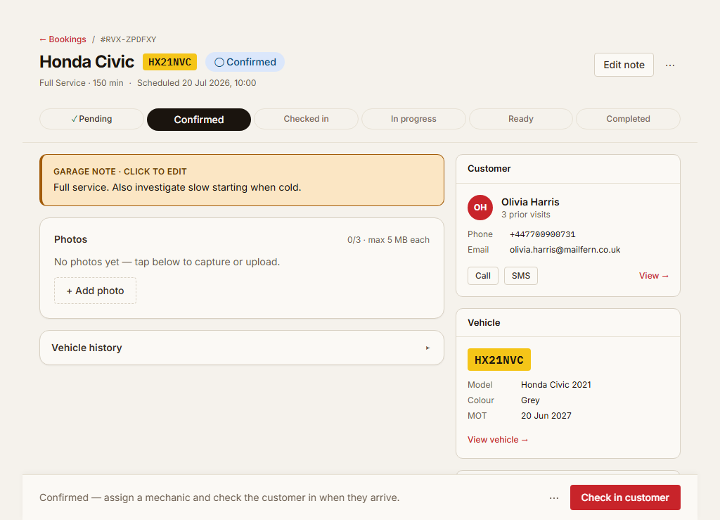The width and height of the screenshot is (720, 520).
Task: Click the Scheduled 20 Jul 2026, 10:00 text
Action: tap(197, 83)
